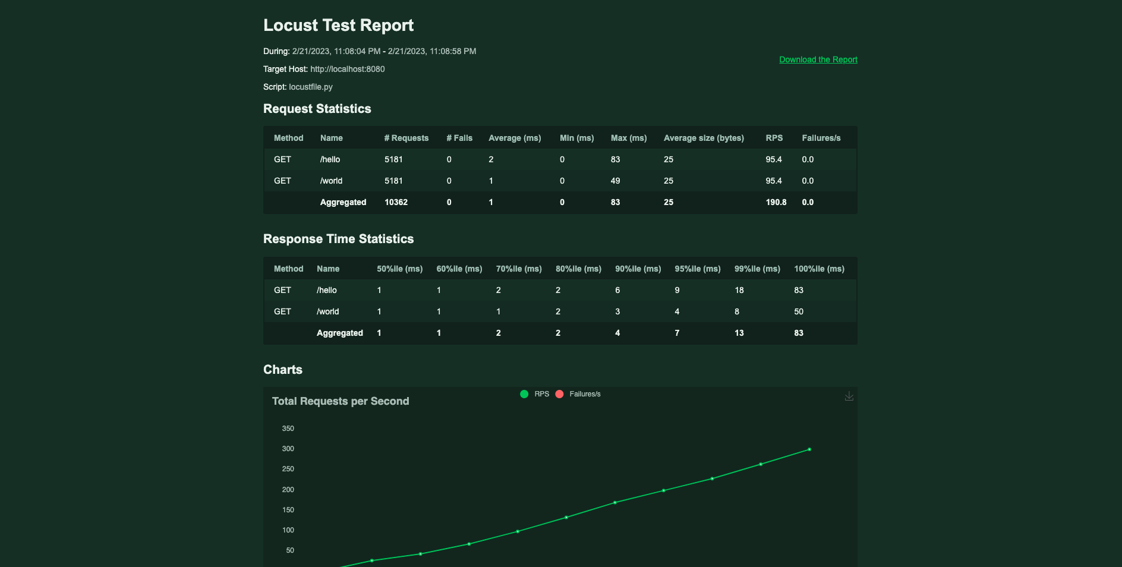1122x567 pixels.
Task: Click the RPS column header
Action: (774, 138)
